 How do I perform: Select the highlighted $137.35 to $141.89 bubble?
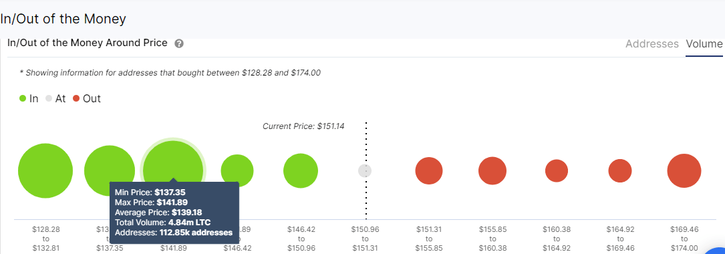(173, 170)
